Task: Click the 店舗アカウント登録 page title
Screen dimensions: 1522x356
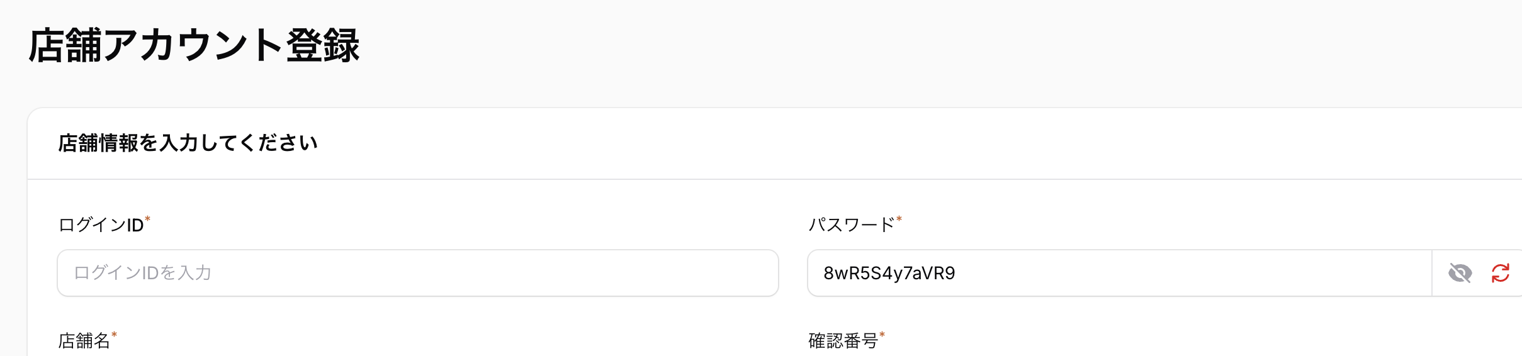Action: point(194,46)
